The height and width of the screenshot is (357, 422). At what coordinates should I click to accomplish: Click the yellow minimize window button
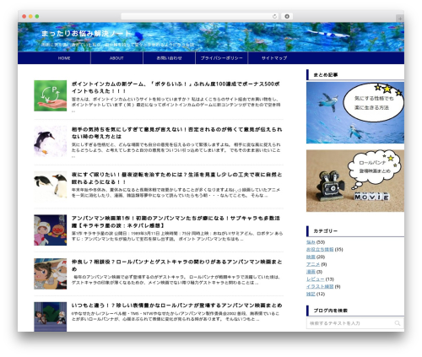[x=30, y=16]
